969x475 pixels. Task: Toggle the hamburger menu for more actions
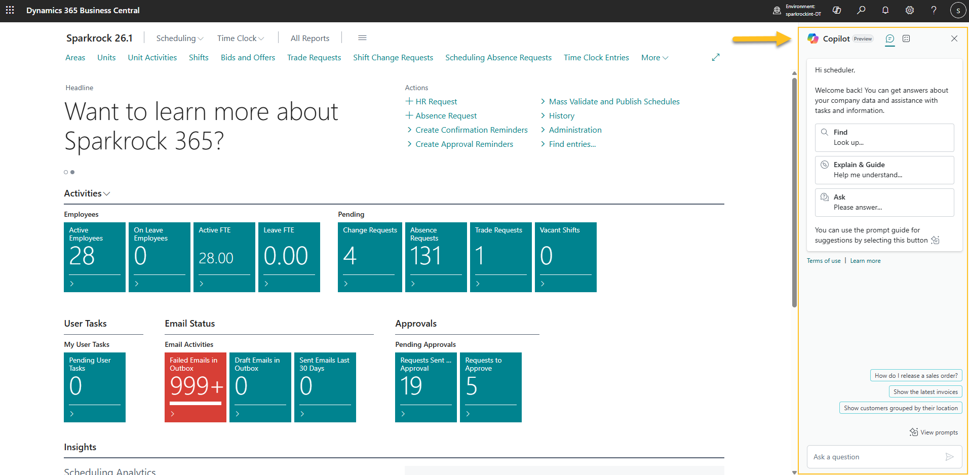point(362,38)
